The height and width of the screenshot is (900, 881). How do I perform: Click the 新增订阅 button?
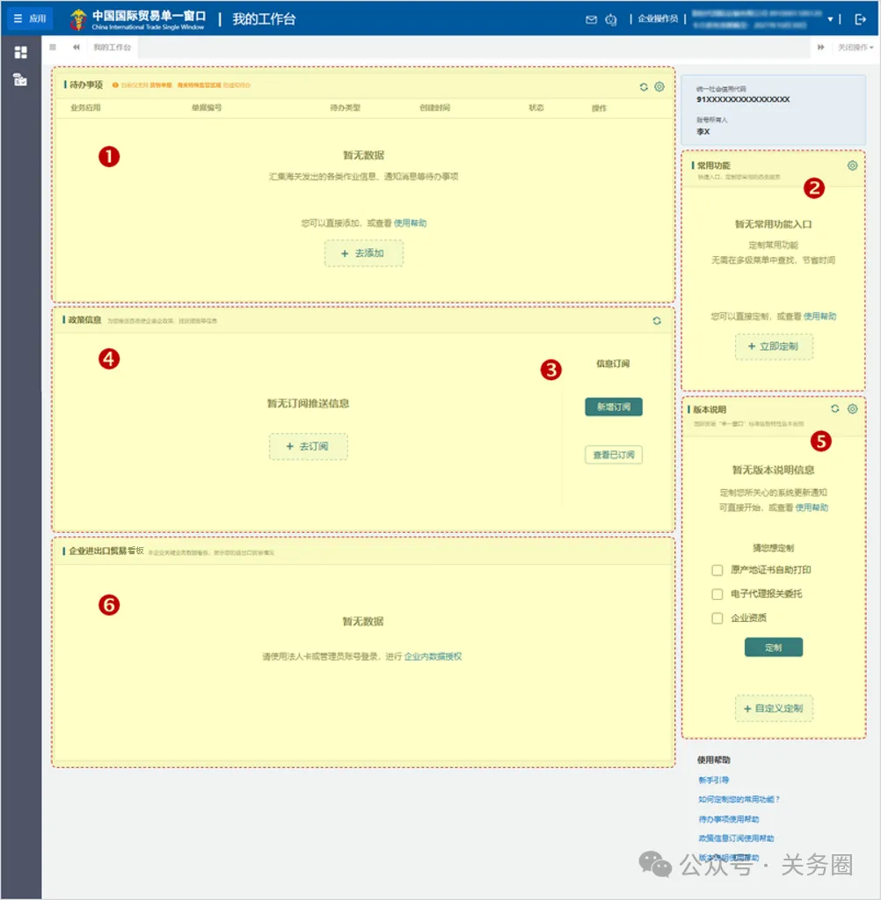(x=614, y=406)
